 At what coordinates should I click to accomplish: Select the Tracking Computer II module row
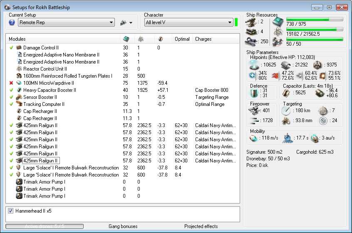44,104
